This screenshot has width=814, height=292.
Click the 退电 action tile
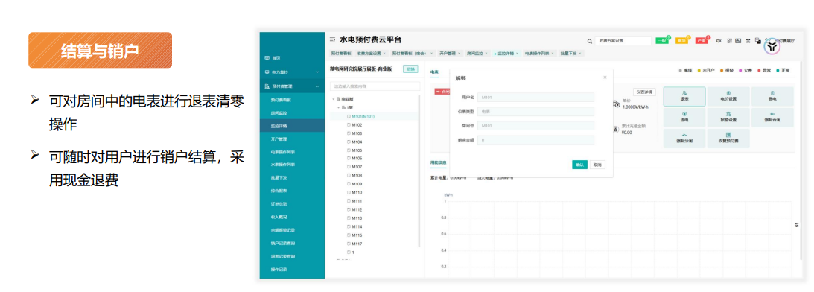point(684,118)
